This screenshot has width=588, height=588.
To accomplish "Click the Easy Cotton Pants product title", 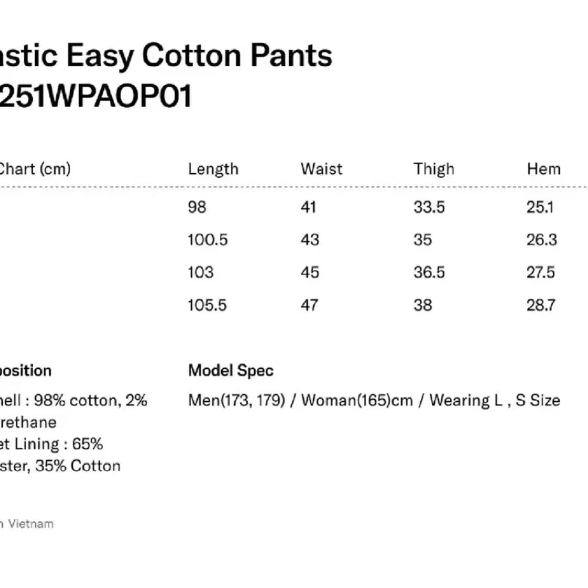I will tap(165, 56).
